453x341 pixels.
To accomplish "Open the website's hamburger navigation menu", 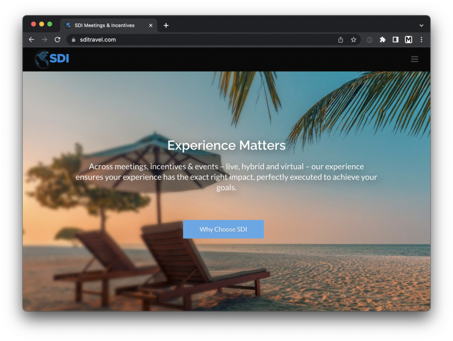I will point(414,59).
